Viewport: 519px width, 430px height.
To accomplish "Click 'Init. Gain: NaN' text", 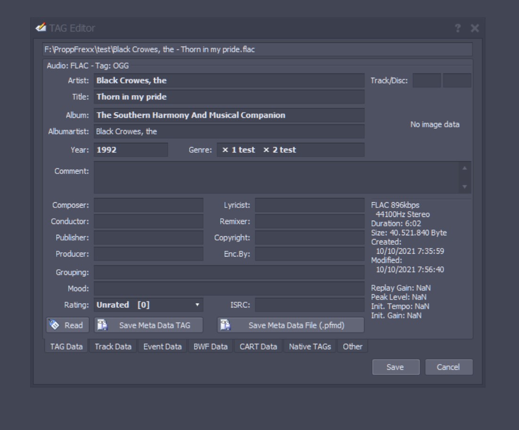I will pos(396,315).
